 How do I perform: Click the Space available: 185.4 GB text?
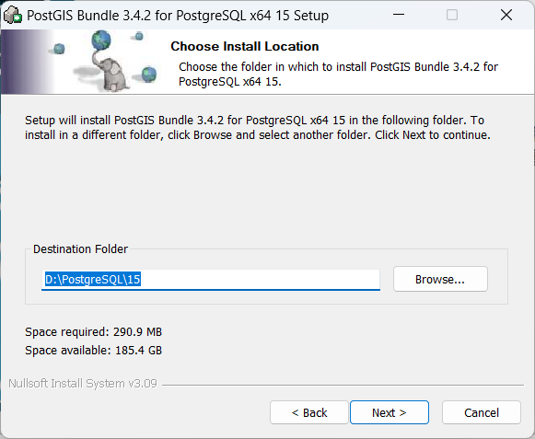pyautogui.click(x=94, y=351)
